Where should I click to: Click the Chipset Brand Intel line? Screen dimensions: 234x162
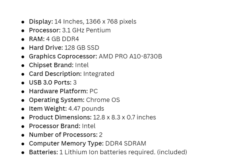(x=59, y=65)
